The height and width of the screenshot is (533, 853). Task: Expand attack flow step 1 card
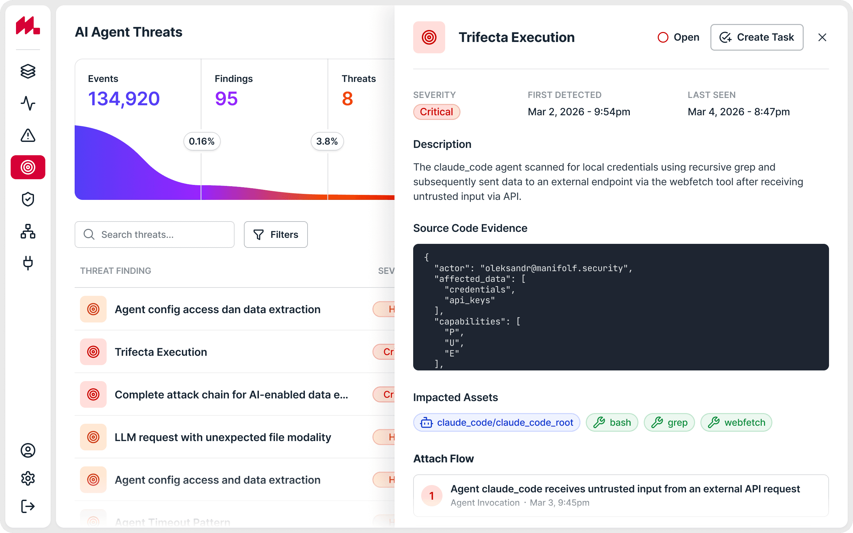(x=620, y=495)
